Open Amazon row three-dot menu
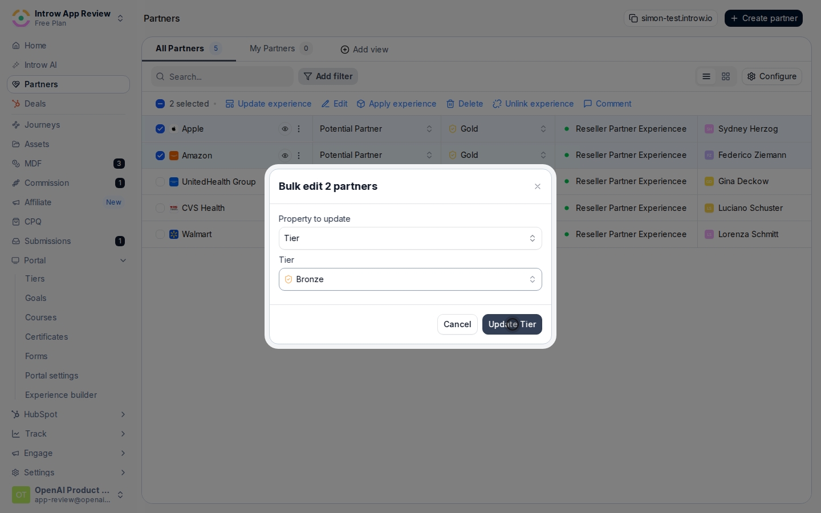 click(x=299, y=155)
